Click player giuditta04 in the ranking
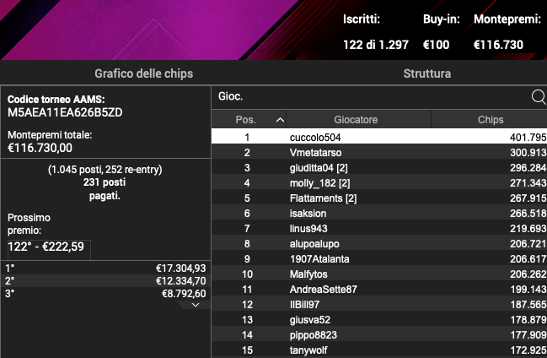Screen dimensions: 547x358 (x=378, y=167)
